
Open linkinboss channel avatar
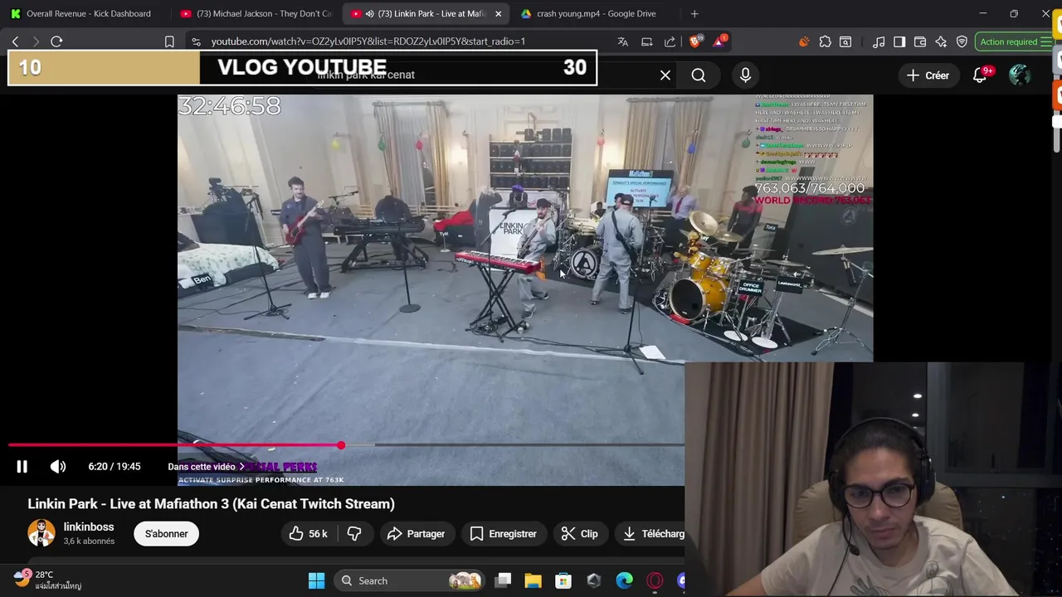[x=41, y=533]
